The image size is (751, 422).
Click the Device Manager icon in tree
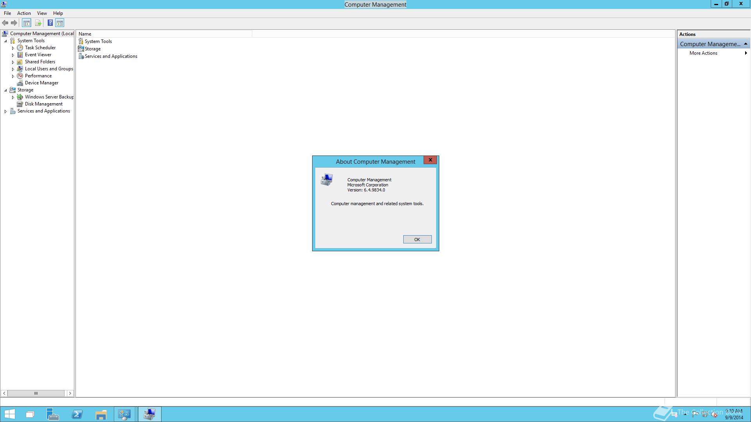tap(20, 83)
